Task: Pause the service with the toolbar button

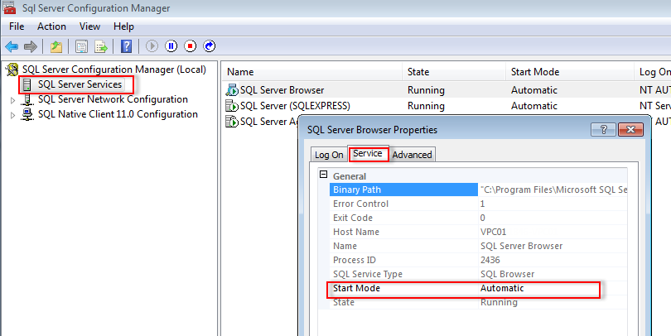Action: 171,46
